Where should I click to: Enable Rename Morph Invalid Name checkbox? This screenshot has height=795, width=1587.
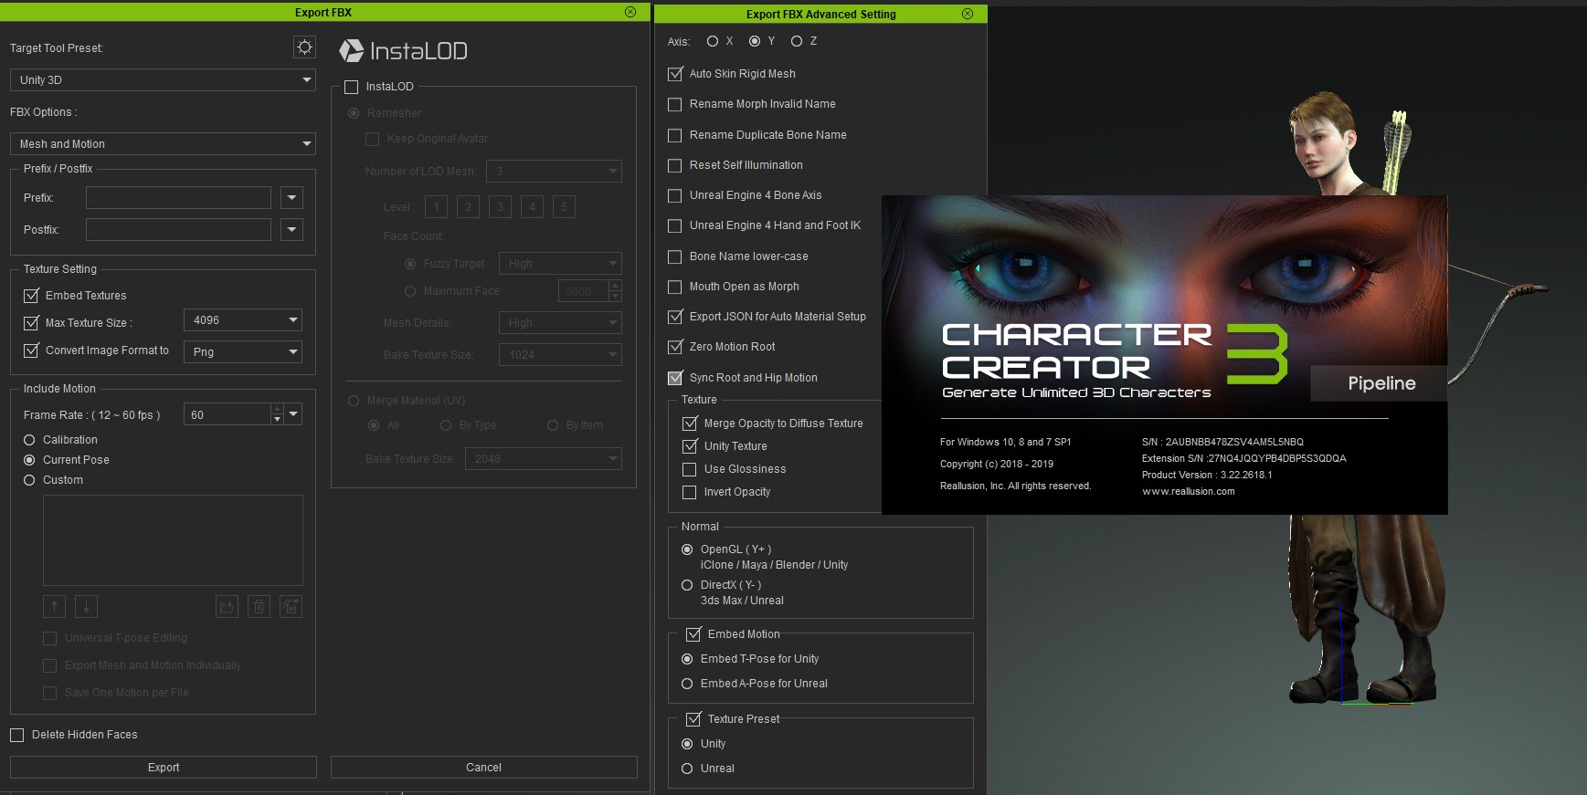675,105
